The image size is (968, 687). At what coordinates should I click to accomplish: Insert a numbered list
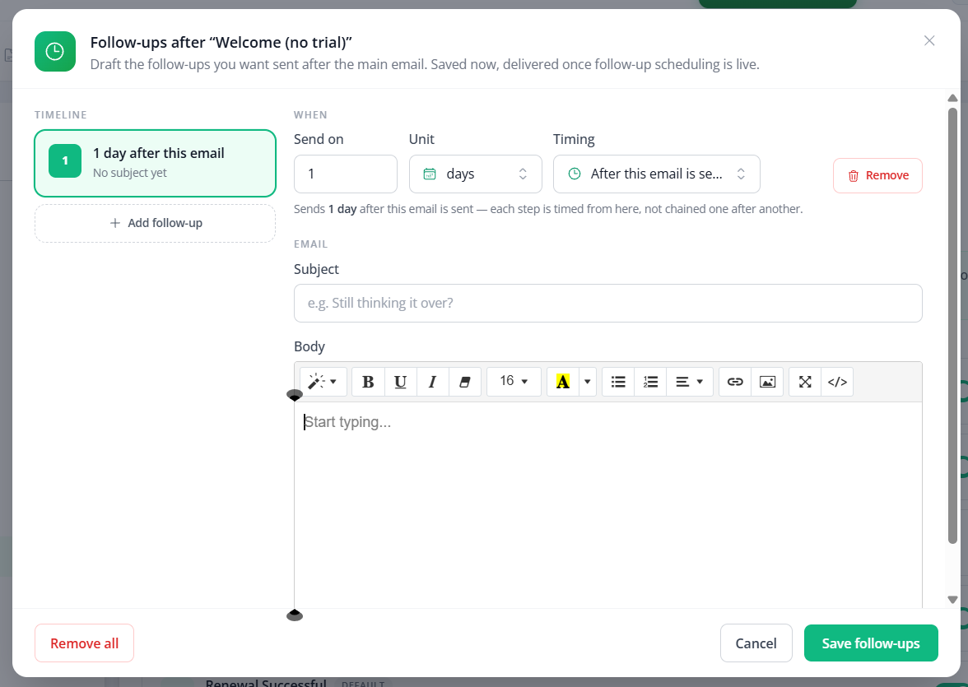(650, 382)
